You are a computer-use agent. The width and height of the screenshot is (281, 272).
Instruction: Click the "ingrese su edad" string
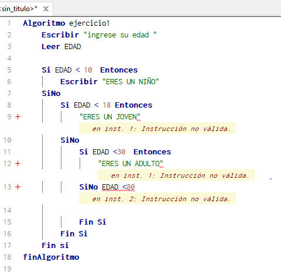click(x=120, y=35)
